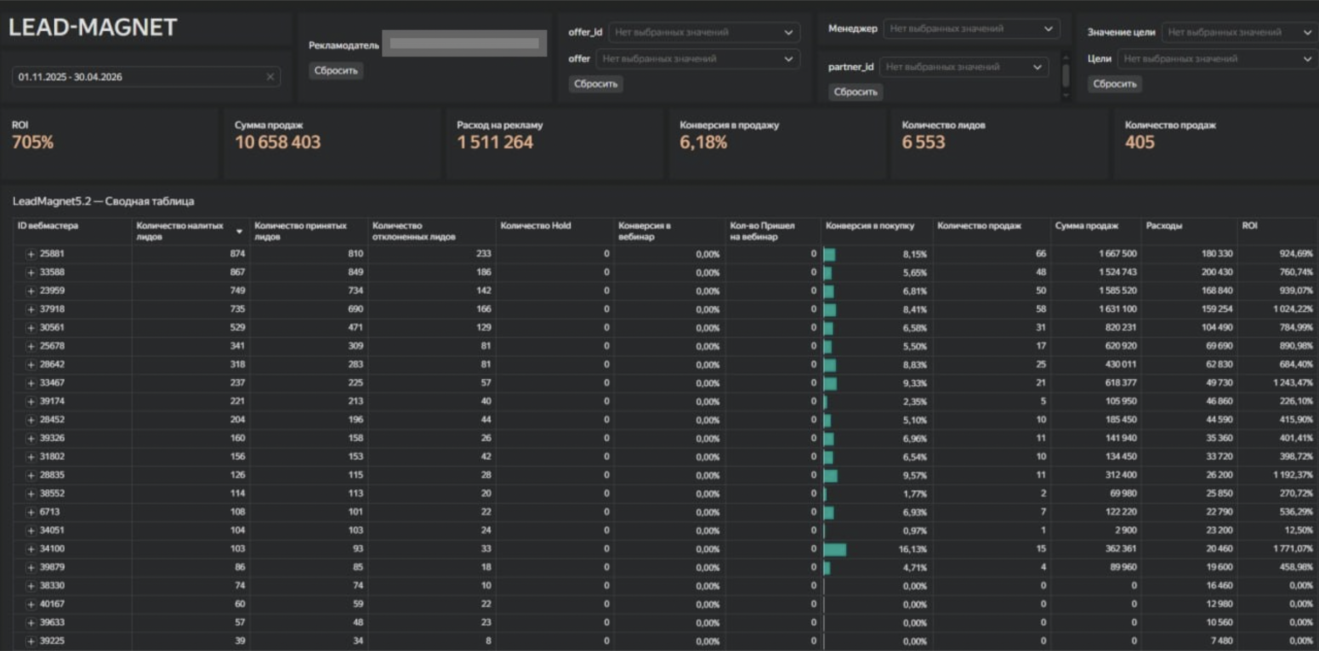Expand row for webmaster 34051
Viewport: 1319px width, 651px height.
(31, 531)
